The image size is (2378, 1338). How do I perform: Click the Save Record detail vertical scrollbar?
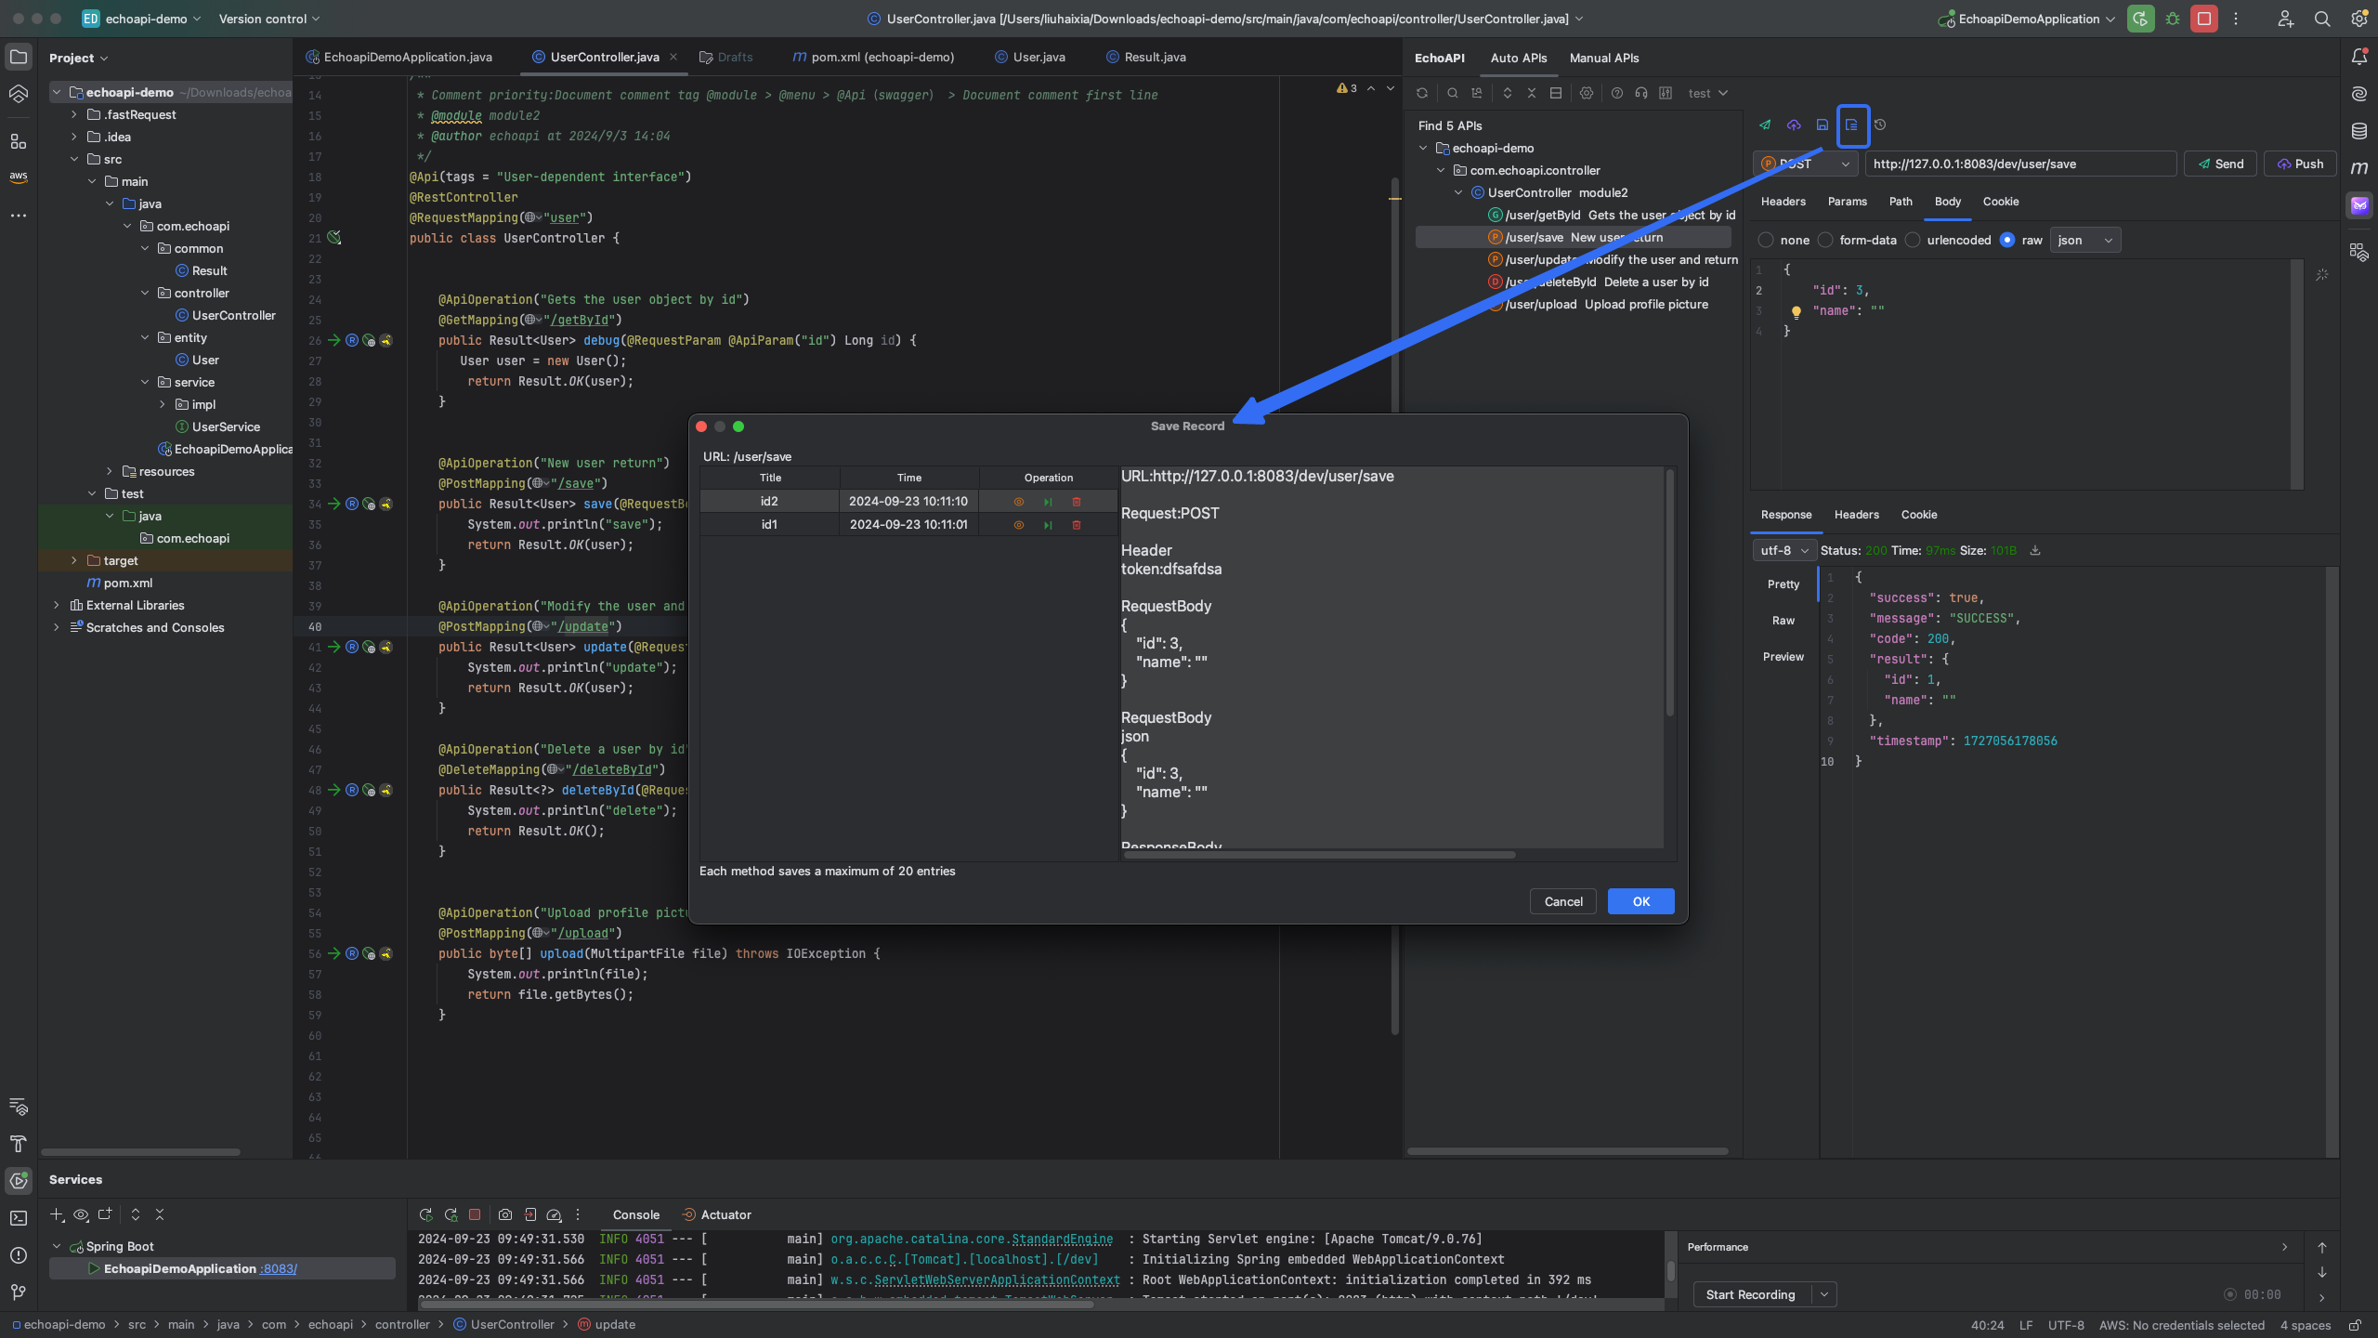(1669, 593)
